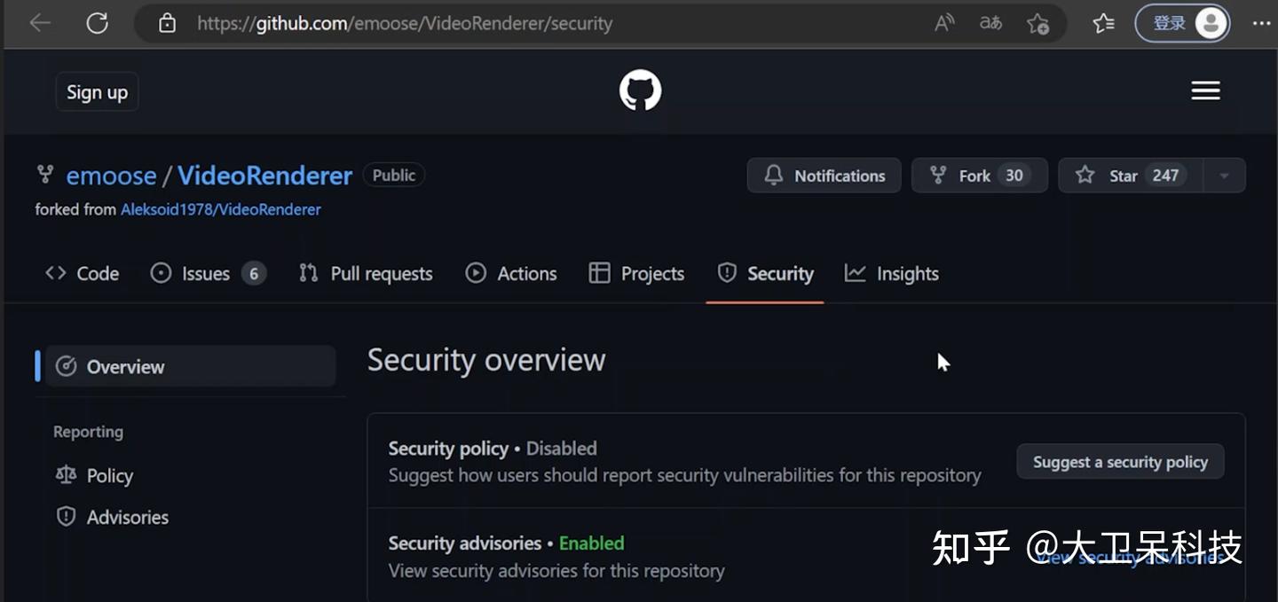
Task: Click the read aloud icon
Action: click(944, 23)
